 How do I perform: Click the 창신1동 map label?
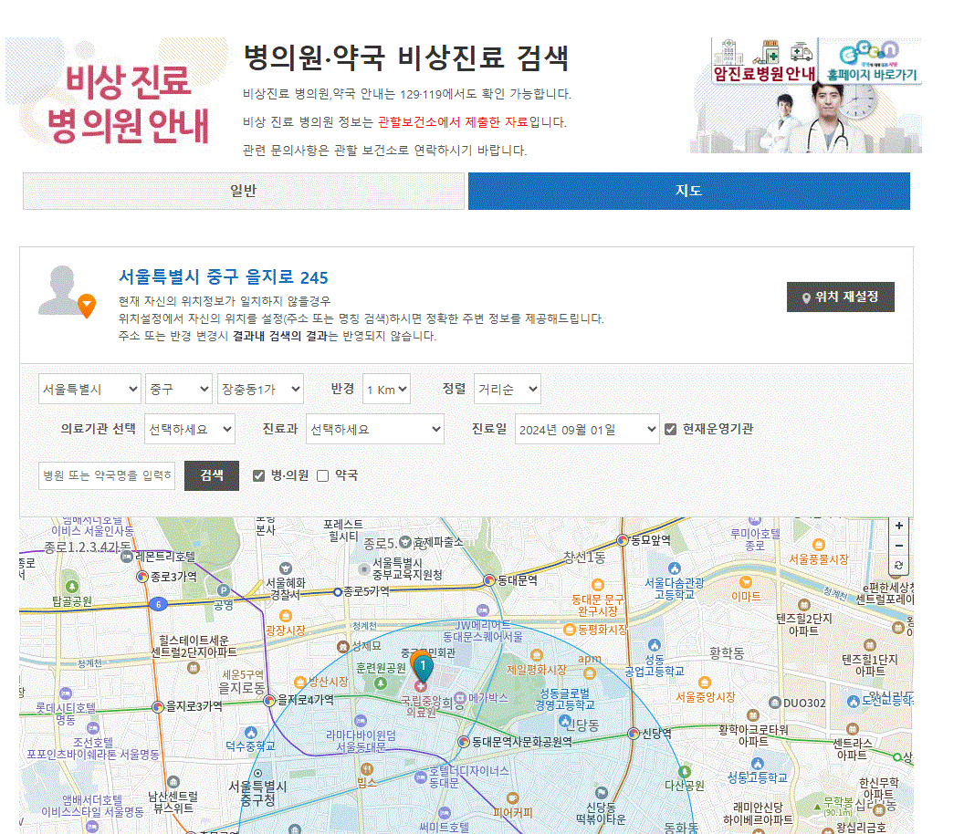(x=584, y=558)
